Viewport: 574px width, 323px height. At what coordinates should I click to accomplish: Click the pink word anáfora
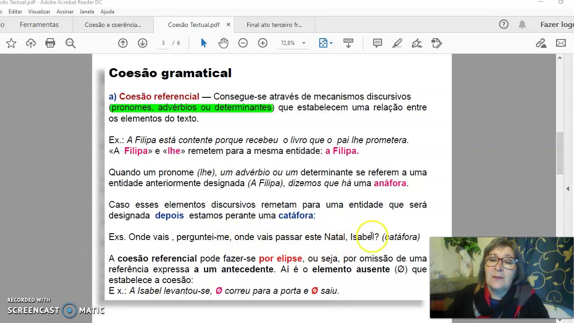tap(390, 183)
